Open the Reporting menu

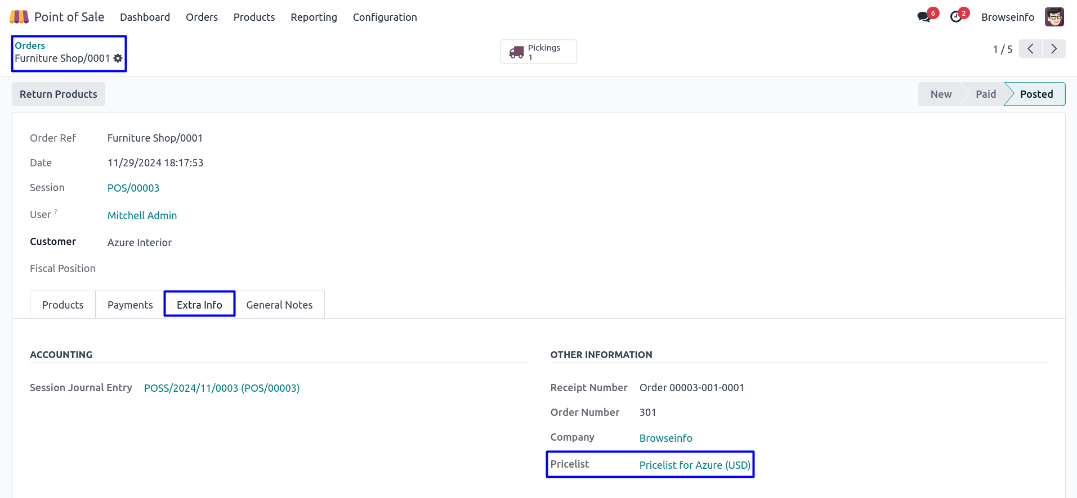(x=314, y=17)
